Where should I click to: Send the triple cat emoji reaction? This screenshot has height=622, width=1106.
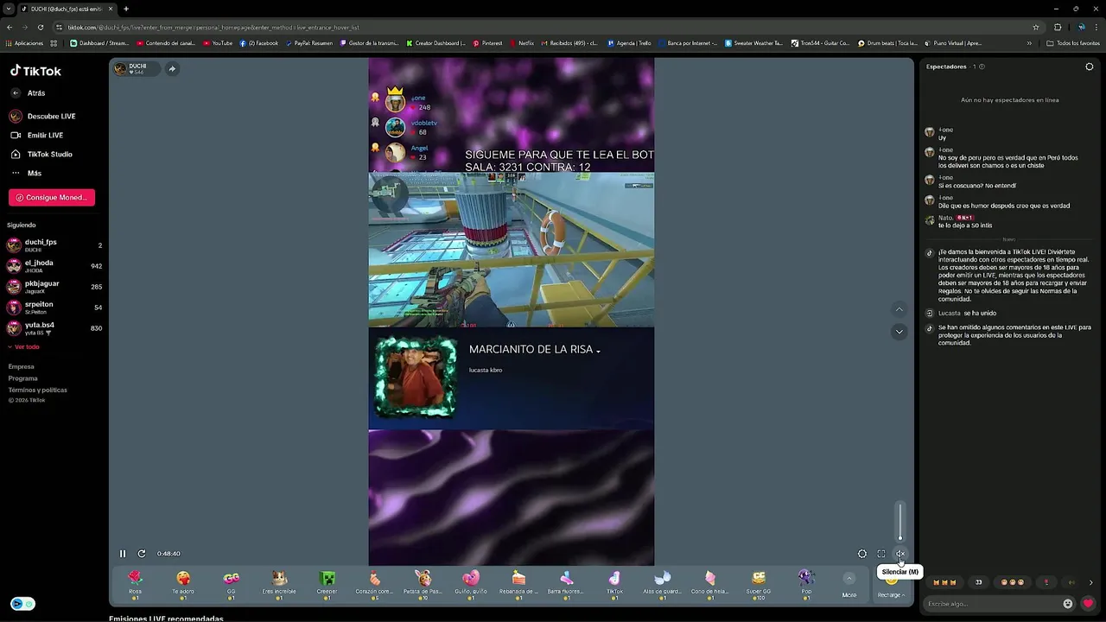coord(945,582)
